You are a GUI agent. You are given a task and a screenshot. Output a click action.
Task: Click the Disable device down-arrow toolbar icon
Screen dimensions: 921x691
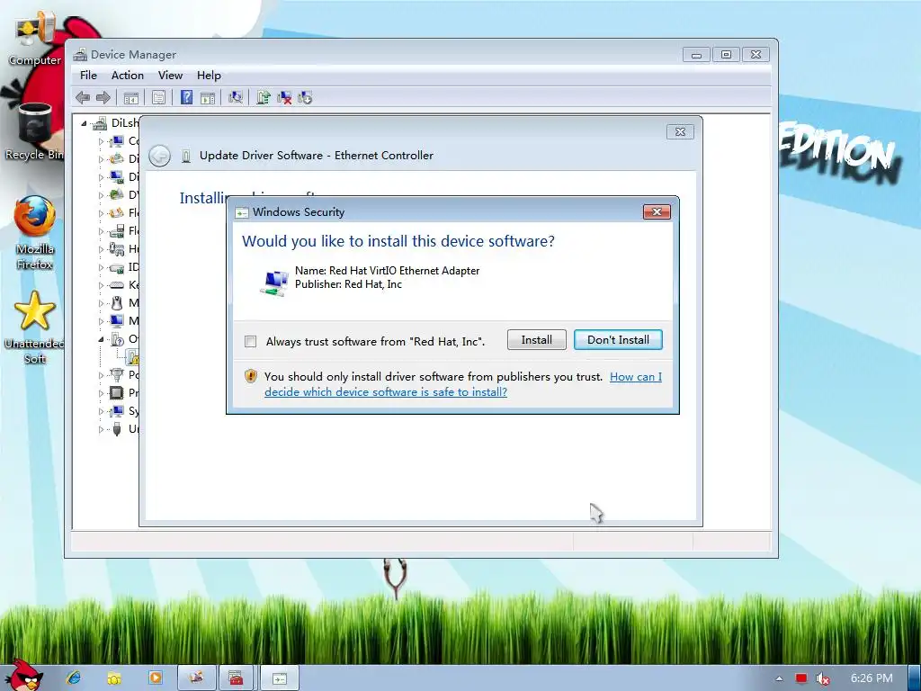click(305, 97)
